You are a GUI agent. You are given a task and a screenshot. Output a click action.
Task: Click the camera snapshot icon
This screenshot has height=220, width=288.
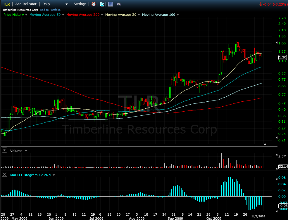tap(119, 4)
